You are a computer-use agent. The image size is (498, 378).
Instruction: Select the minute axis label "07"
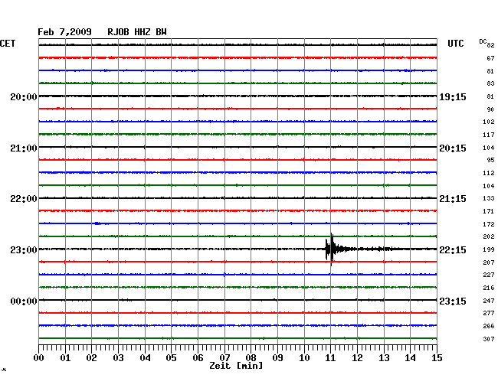tap(224, 358)
